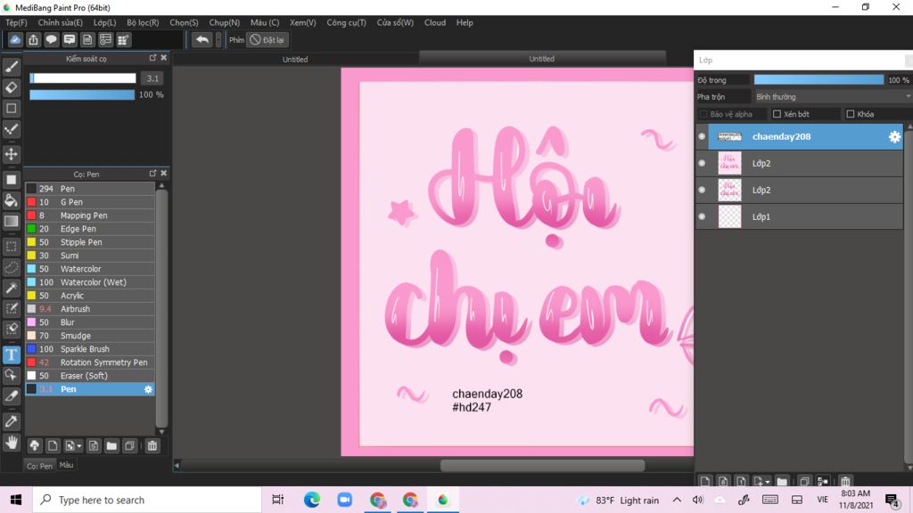This screenshot has width=913, height=513.
Task: Select the Select Pen tool
Action: 11,308
